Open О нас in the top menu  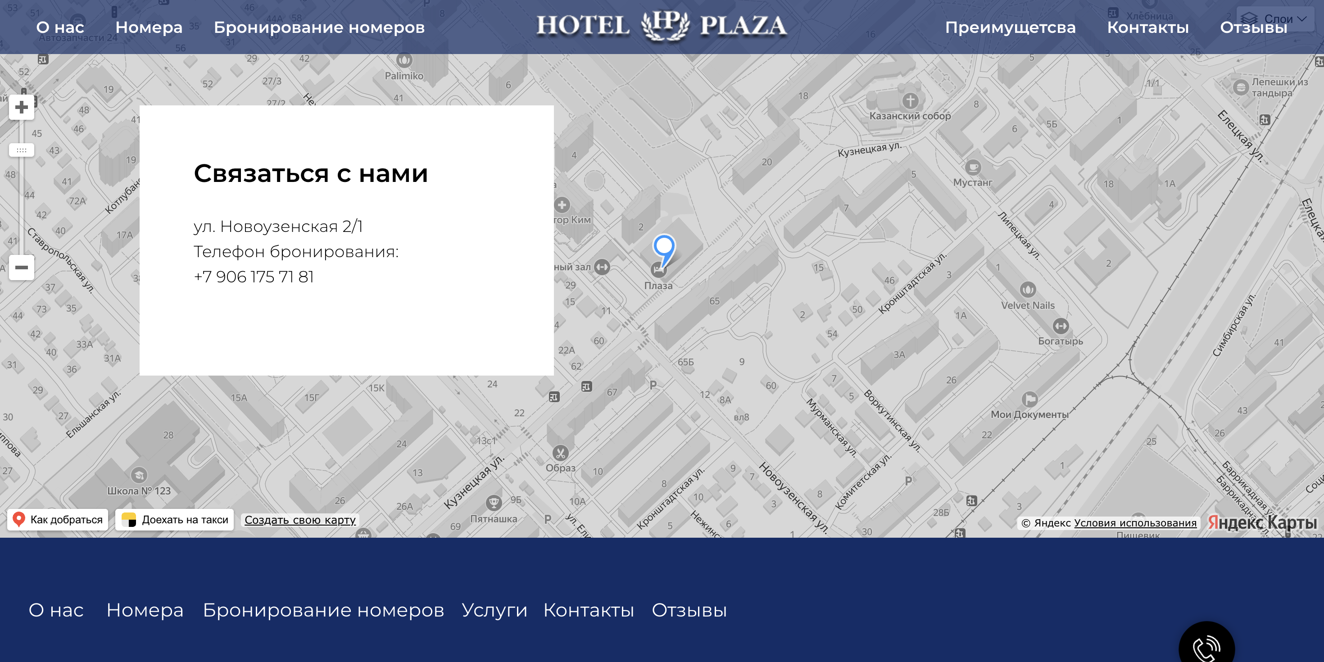60,27
